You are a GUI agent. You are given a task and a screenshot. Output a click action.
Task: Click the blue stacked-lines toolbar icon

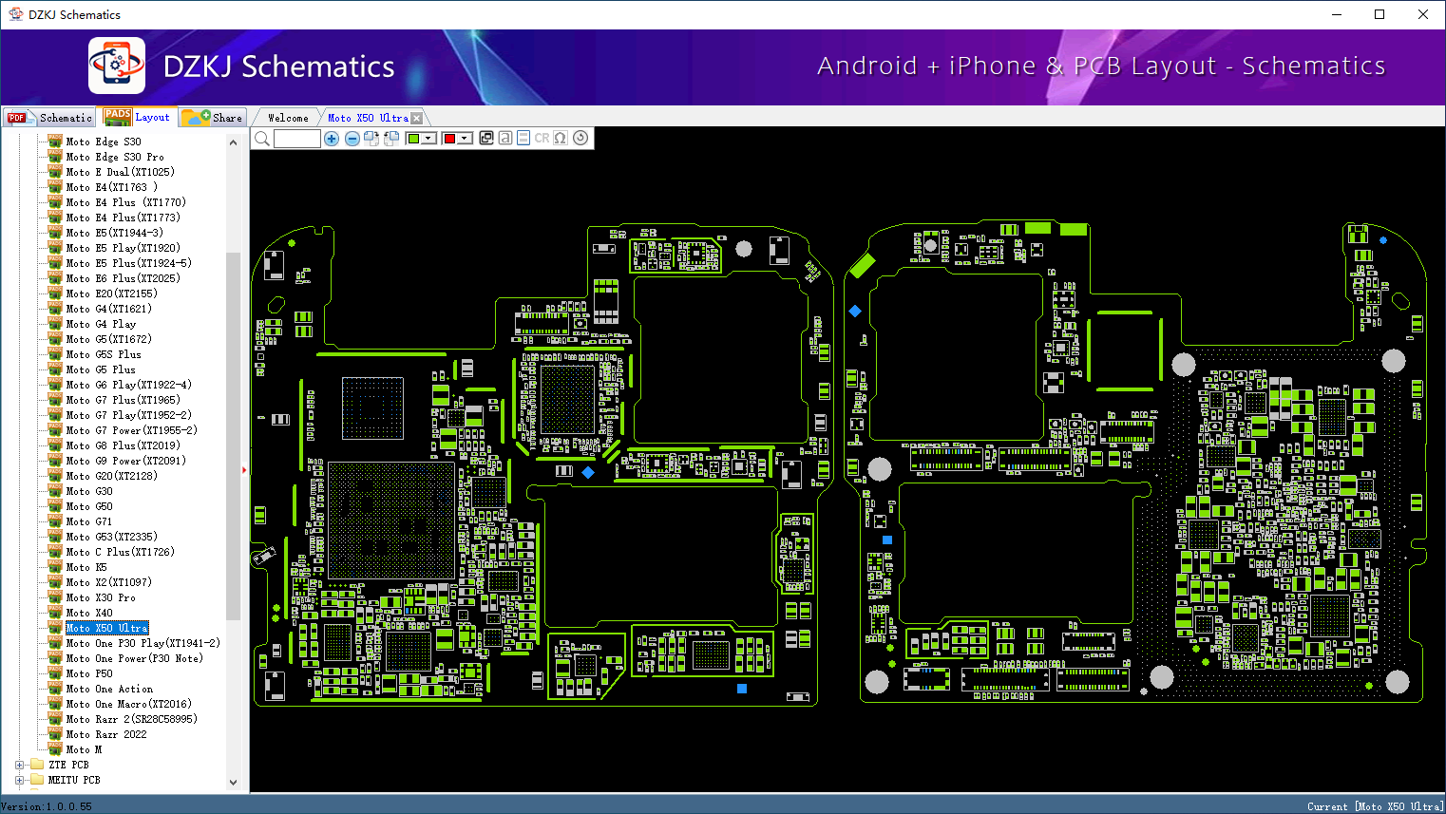point(523,138)
